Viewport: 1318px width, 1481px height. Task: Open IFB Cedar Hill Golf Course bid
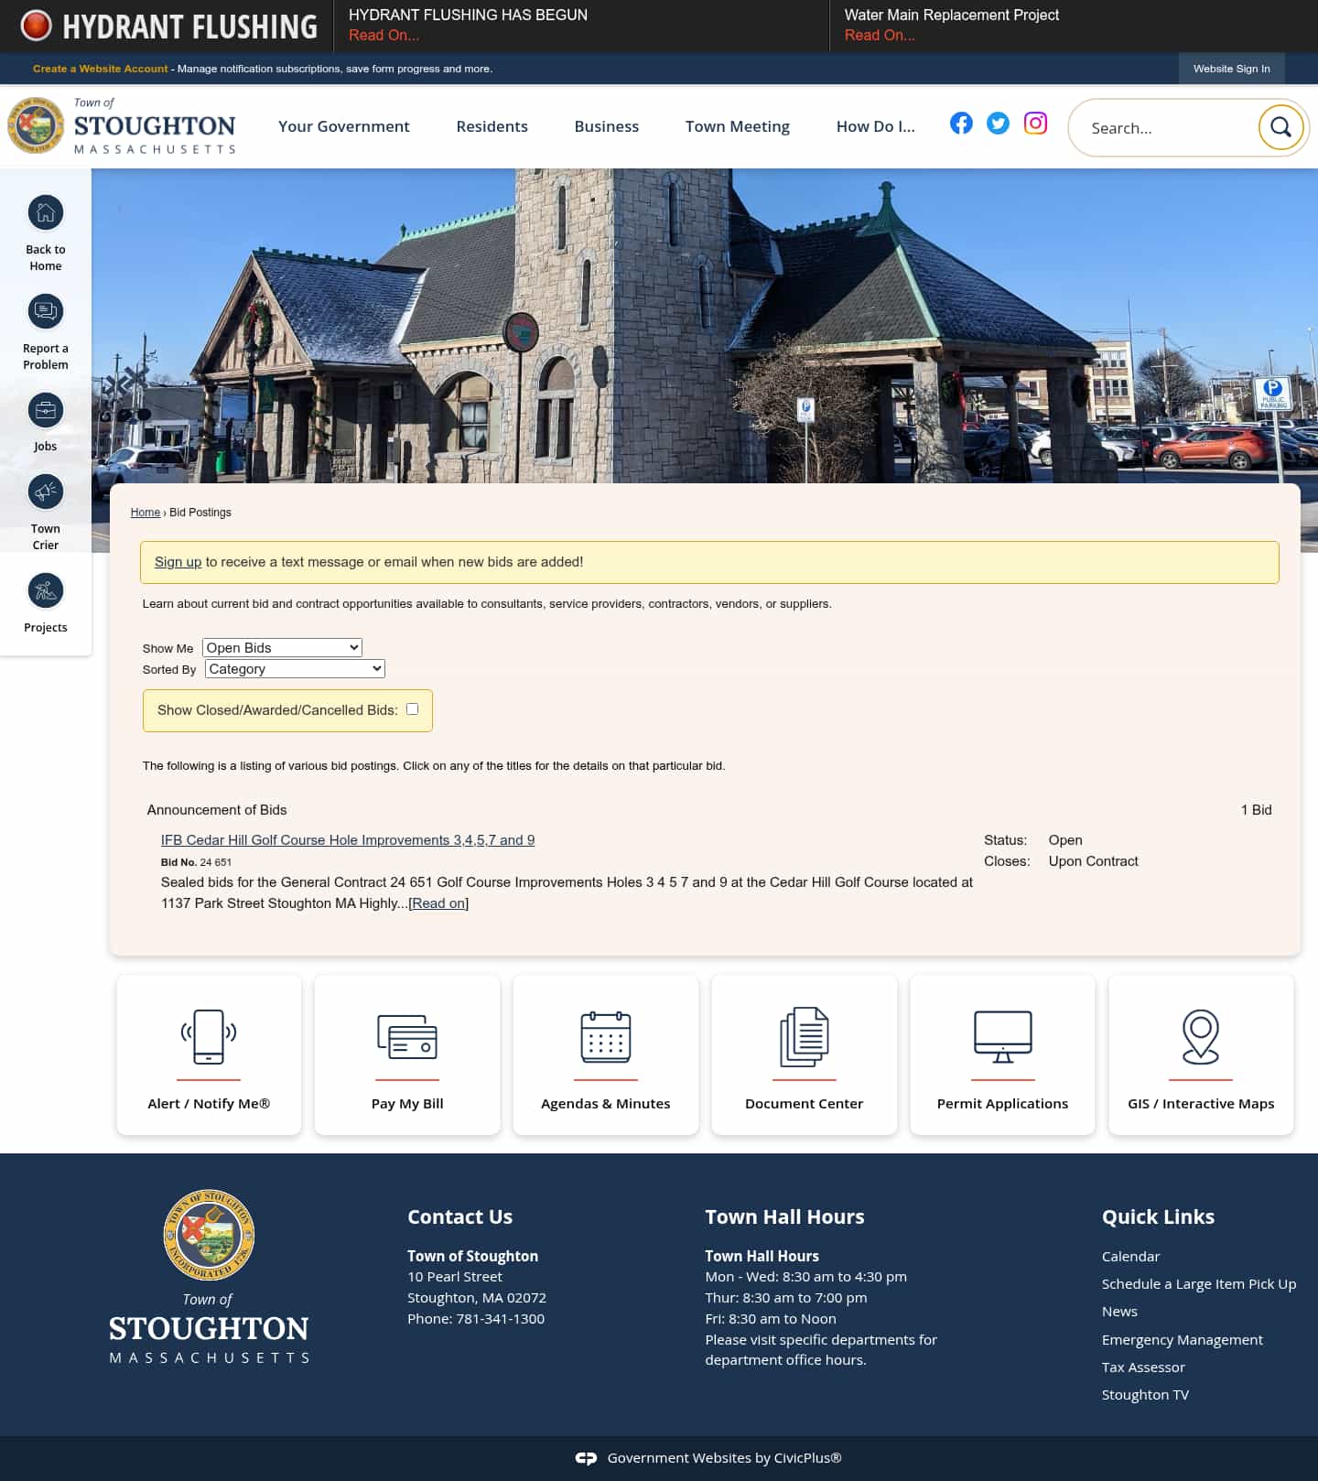(348, 840)
